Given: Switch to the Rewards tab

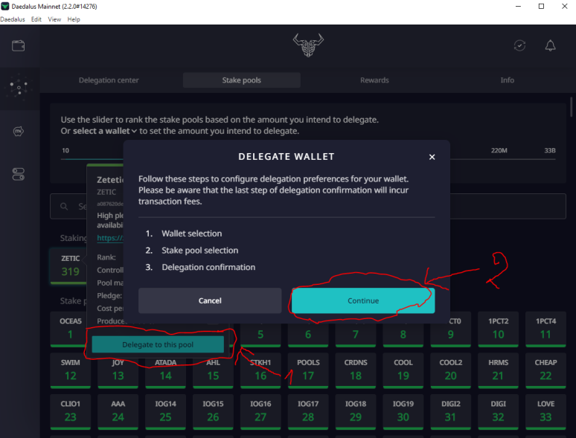Looking at the screenshot, I should click(x=374, y=80).
